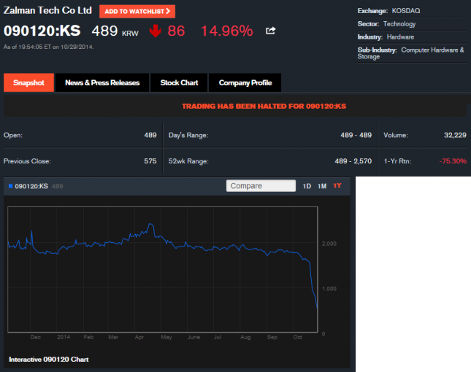Click the Volume value 32,229

[x=455, y=135]
